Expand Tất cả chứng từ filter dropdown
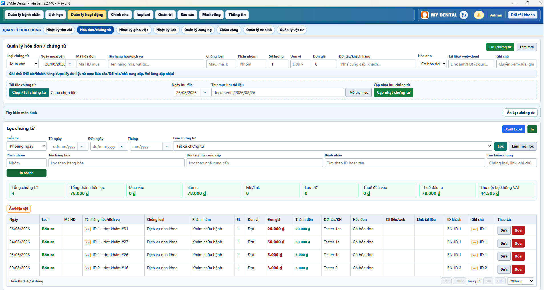 coord(333,146)
